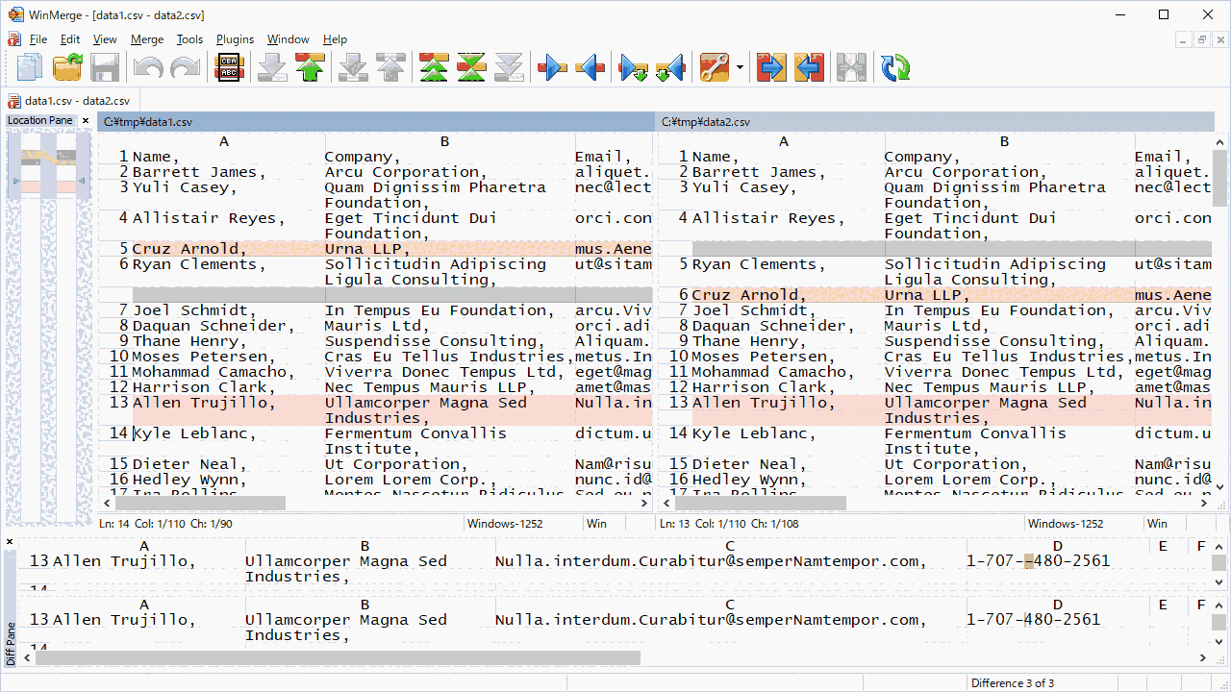Copy all differences to the right file

(x=770, y=67)
